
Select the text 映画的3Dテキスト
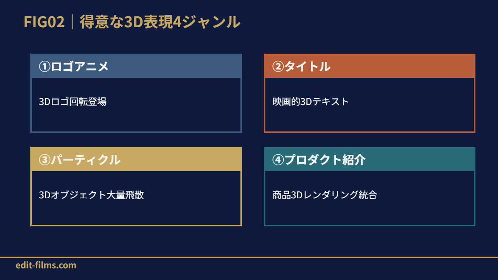[311, 102]
